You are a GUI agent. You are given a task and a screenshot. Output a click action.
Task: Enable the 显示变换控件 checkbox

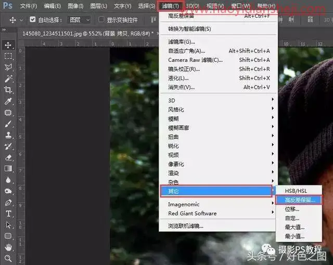101,20
